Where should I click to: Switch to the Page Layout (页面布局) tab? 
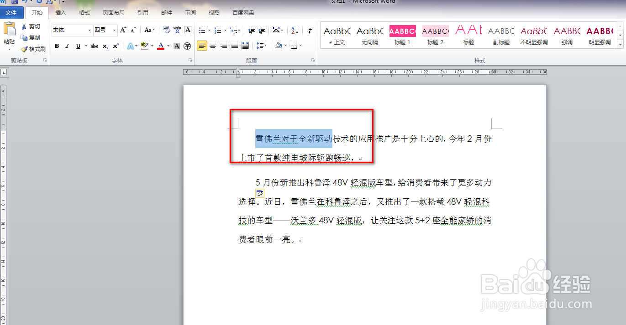113,13
